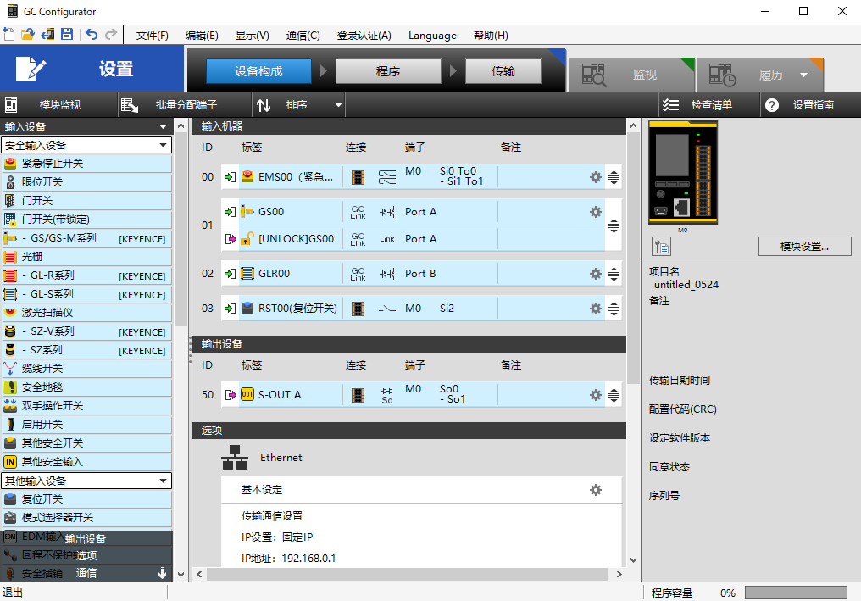
Task: Select emergency stop switch (紧急停止开关) device
Action: (x=53, y=164)
